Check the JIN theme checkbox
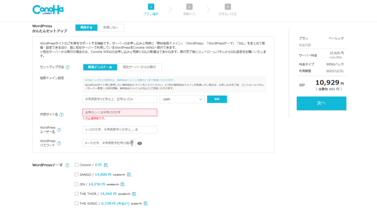This screenshot has width=377, height=212. [x=77, y=184]
